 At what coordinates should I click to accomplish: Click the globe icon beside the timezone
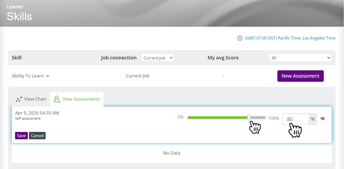click(x=240, y=38)
